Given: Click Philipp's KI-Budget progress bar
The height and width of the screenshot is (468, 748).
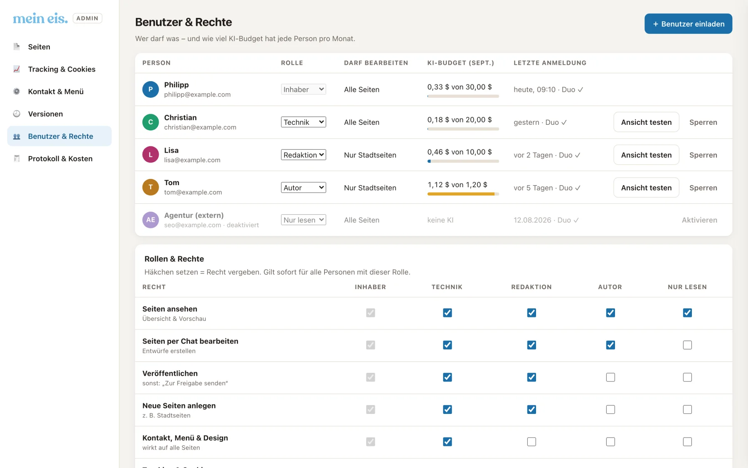Looking at the screenshot, I should click(x=463, y=96).
